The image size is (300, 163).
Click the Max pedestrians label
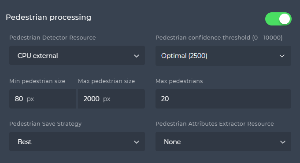click(x=179, y=81)
